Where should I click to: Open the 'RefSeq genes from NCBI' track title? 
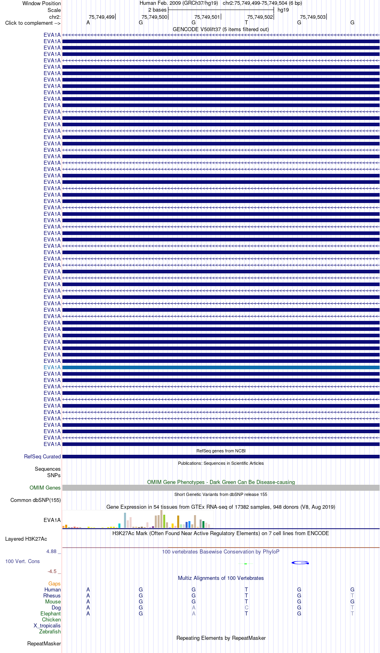[x=221, y=451]
